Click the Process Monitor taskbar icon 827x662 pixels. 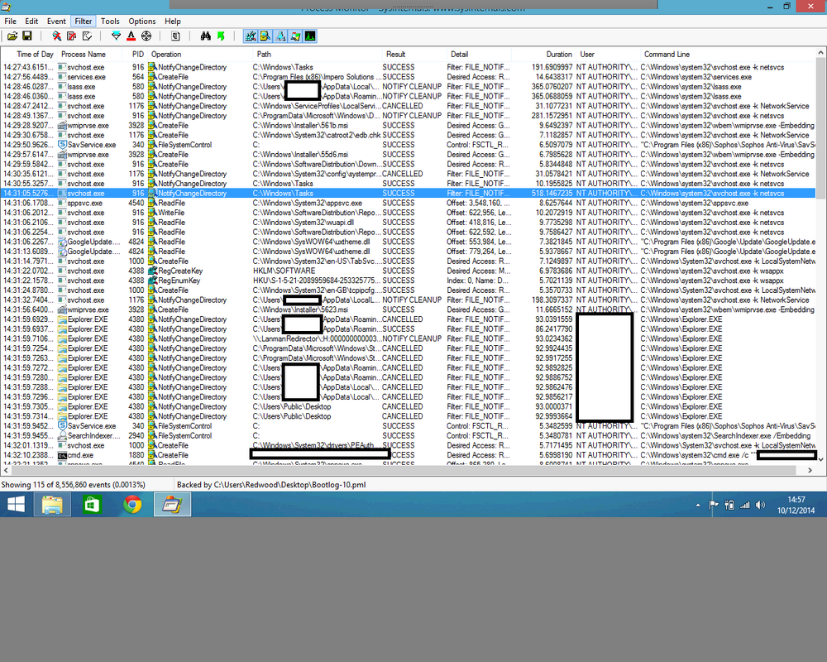(173, 505)
